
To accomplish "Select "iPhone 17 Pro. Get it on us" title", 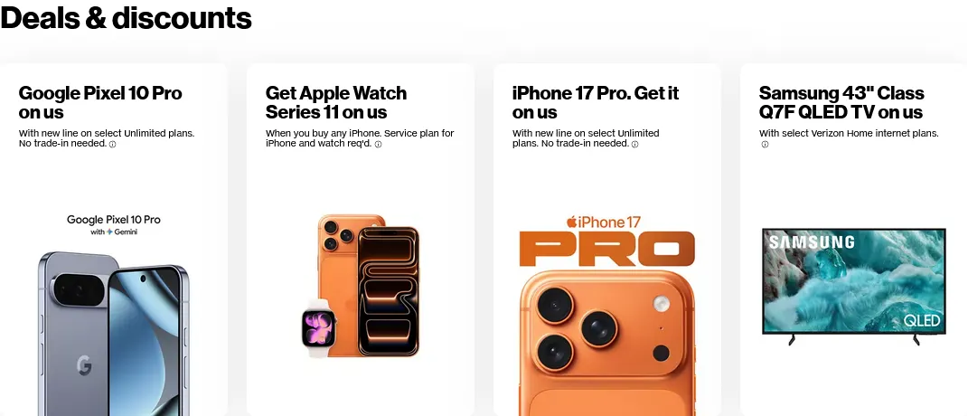I will (x=595, y=102).
